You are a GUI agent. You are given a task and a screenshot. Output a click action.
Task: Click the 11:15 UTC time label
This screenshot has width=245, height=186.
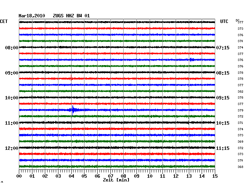coord(223,148)
